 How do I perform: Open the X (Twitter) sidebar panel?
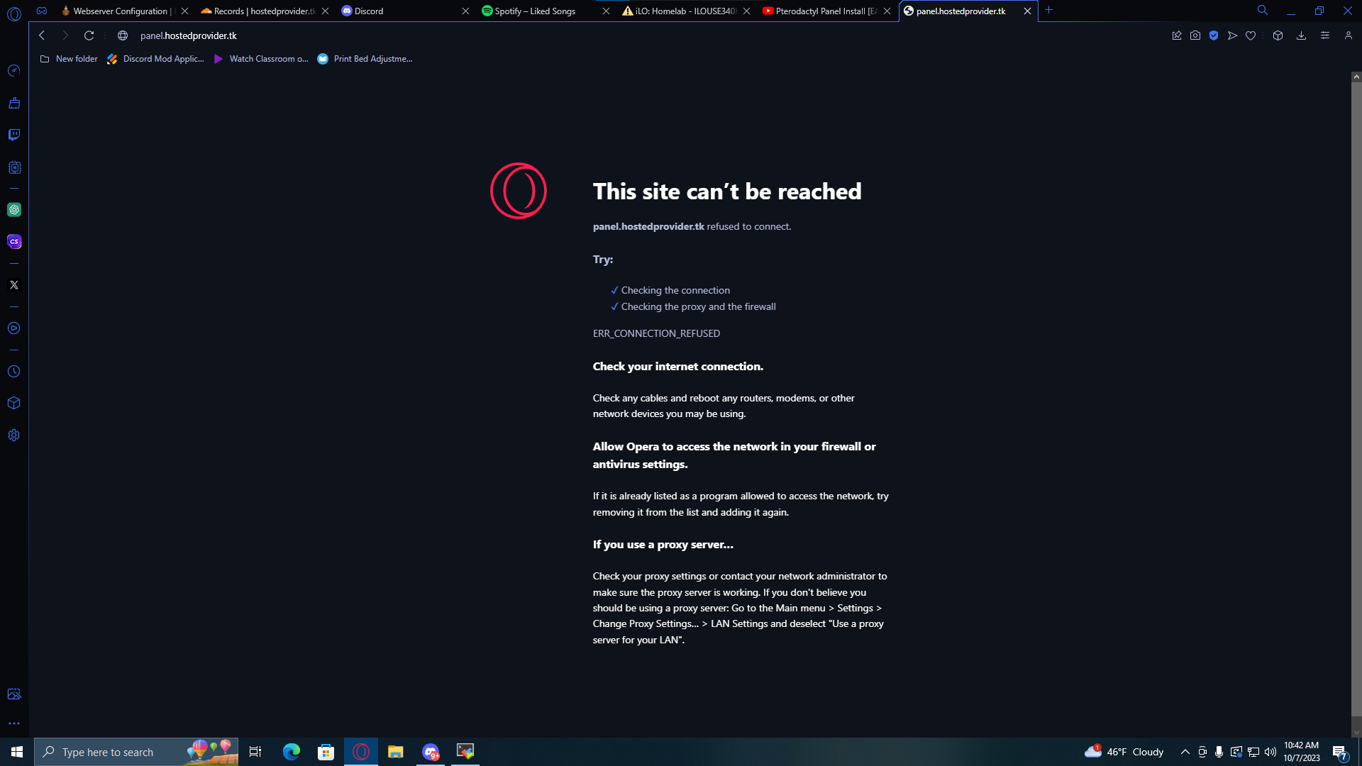(14, 285)
